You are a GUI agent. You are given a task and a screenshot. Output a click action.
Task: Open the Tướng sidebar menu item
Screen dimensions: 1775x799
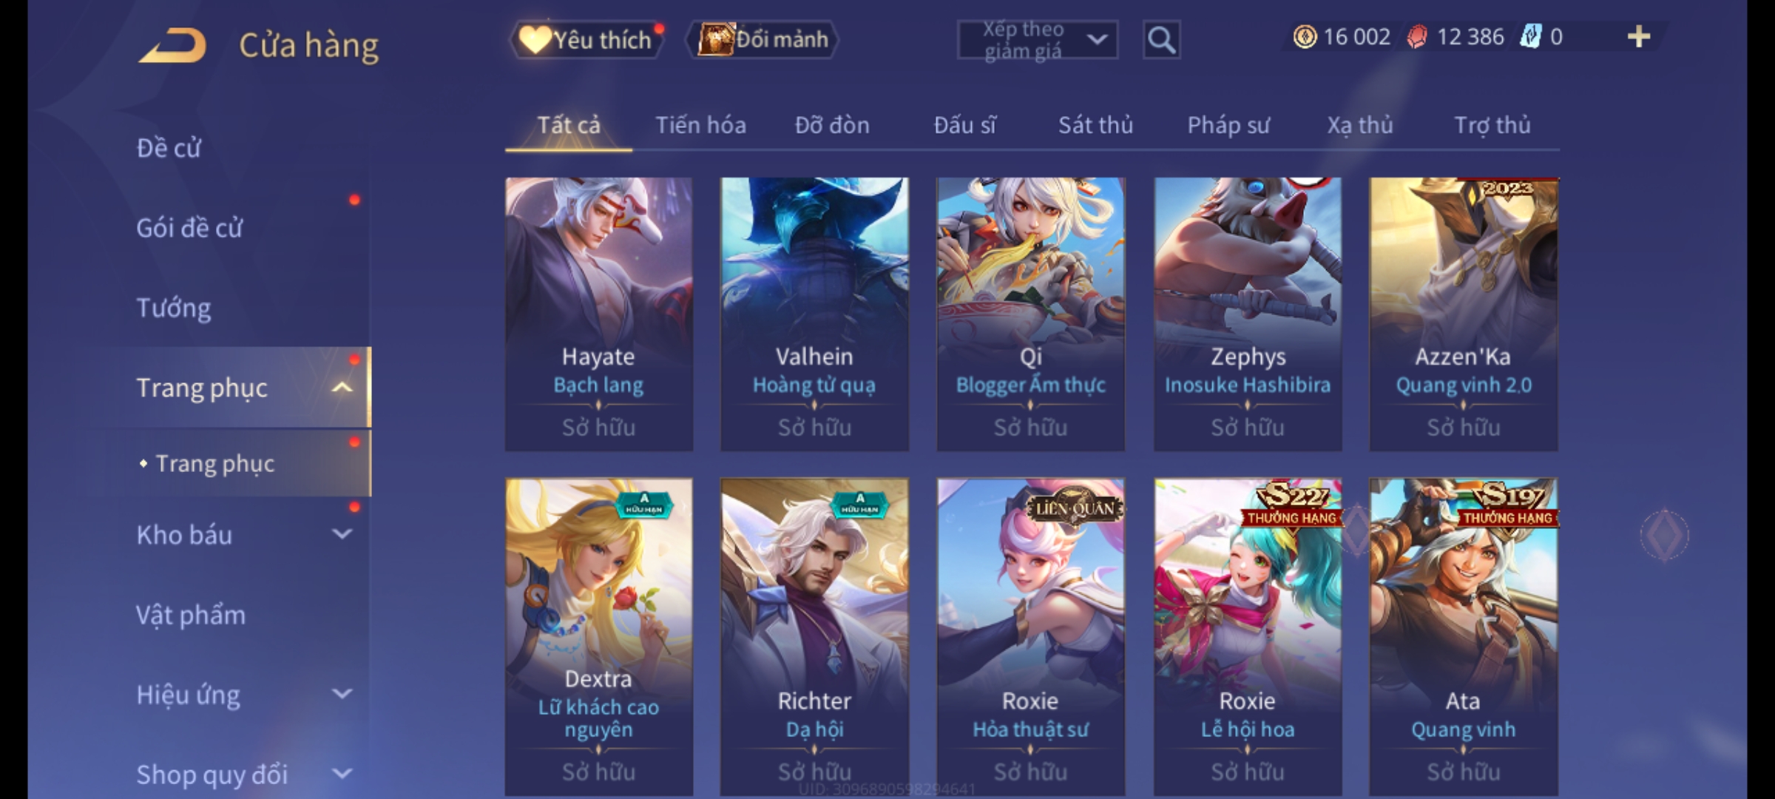174,308
